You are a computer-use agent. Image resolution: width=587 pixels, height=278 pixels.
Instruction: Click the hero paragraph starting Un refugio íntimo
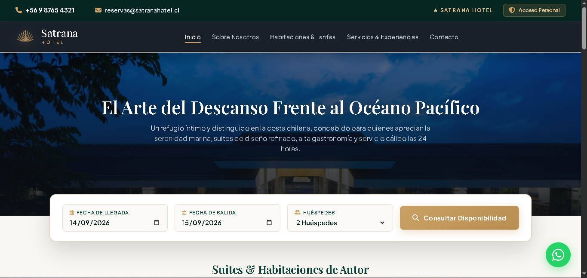[x=290, y=138]
